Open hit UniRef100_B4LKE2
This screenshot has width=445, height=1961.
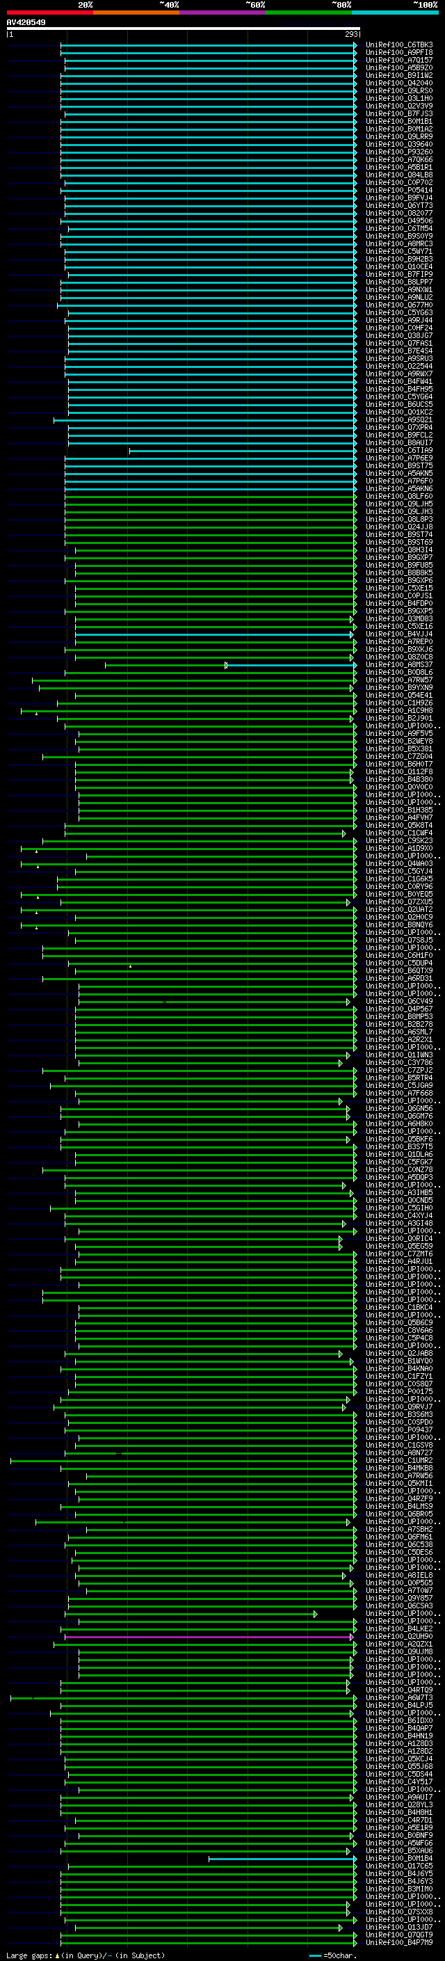pyautogui.click(x=398, y=1629)
